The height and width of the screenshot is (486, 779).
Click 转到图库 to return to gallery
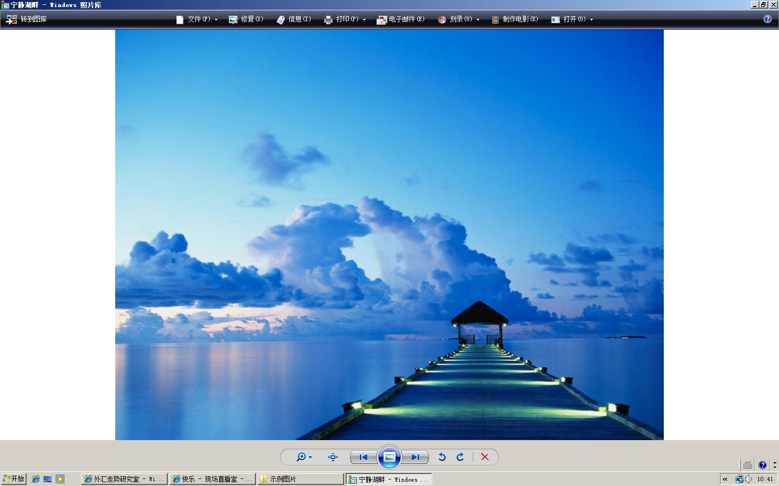coord(27,19)
